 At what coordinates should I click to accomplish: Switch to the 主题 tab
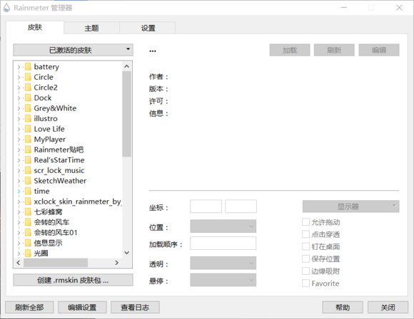click(x=91, y=28)
